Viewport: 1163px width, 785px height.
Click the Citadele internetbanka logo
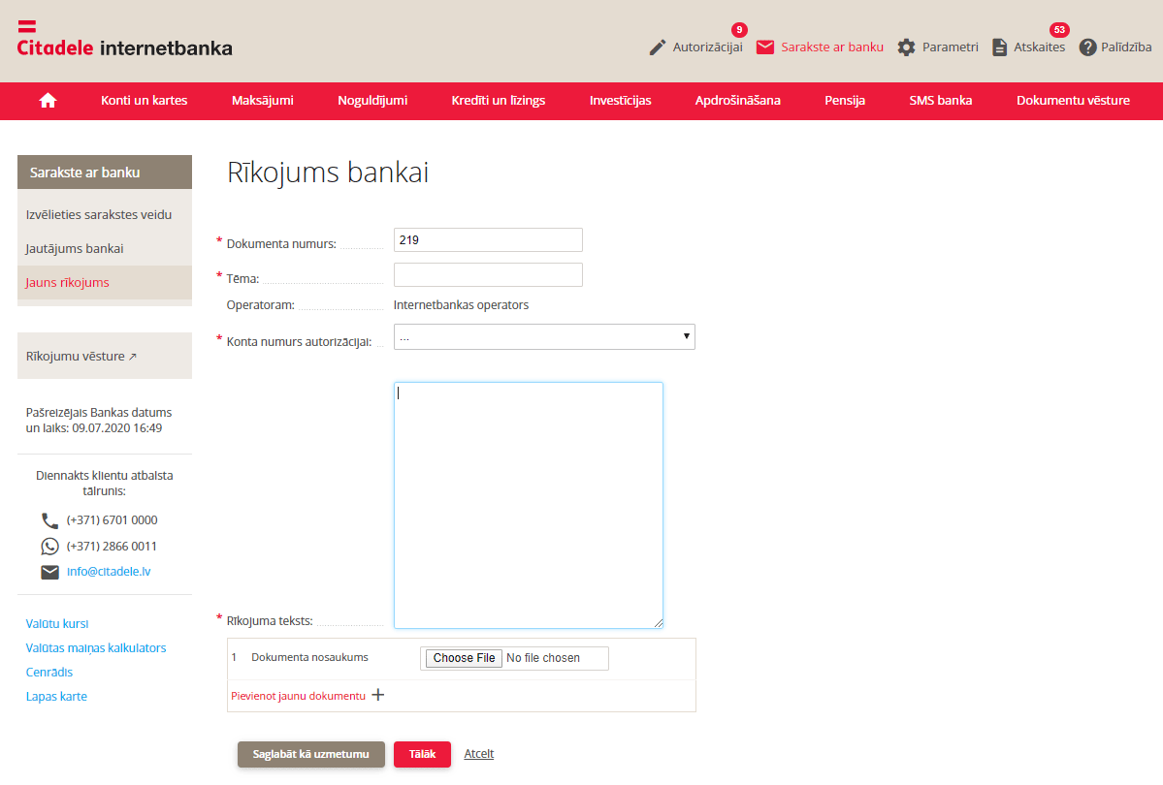[x=124, y=41]
